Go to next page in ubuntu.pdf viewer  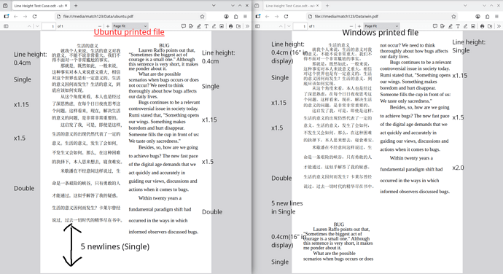coord(37,26)
